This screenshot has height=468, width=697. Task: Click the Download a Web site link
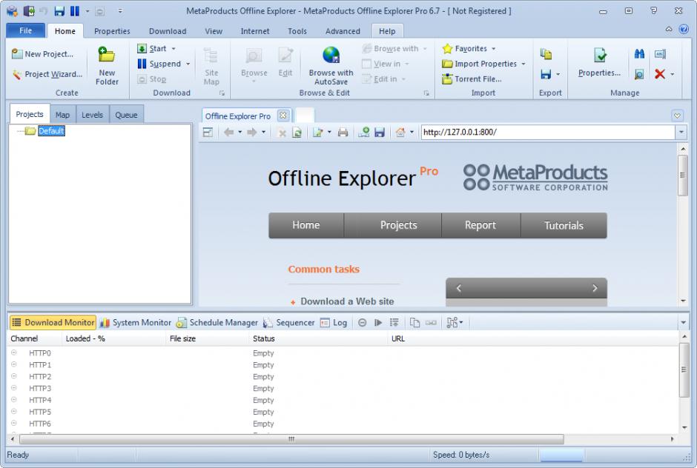[x=347, y=301]
